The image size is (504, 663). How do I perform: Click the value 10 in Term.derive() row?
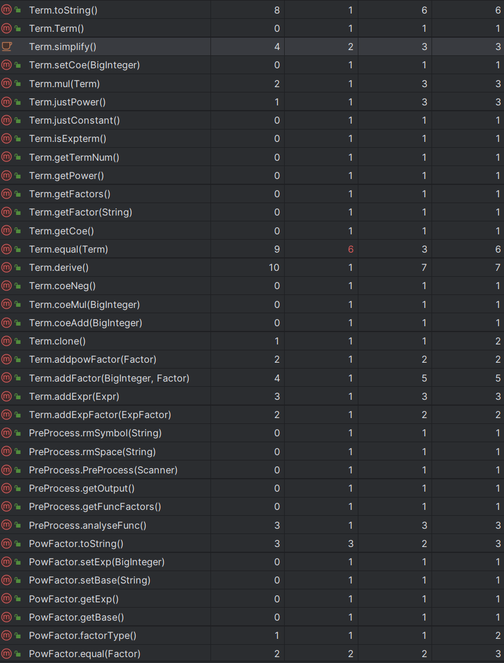pos(275,268)
